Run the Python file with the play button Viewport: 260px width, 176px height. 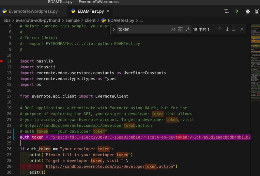pos(237,11)
